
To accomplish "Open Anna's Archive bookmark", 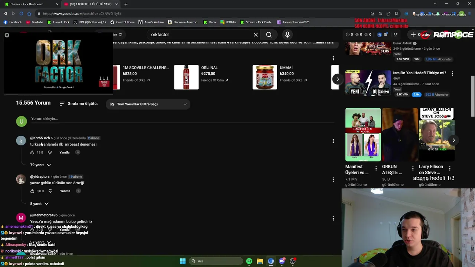I will [151, 22].
